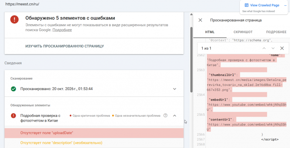Select the missing uploadDate error row
Viewport: 290px width, 148px height.
pyautogui.click(x=94, y=133)
